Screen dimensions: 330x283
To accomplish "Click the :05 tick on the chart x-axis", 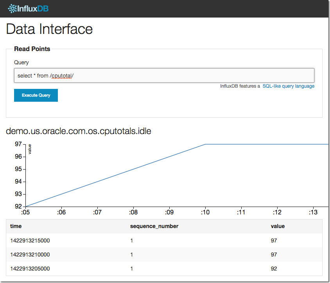I will pyautogui.click(x=25, y=212).
